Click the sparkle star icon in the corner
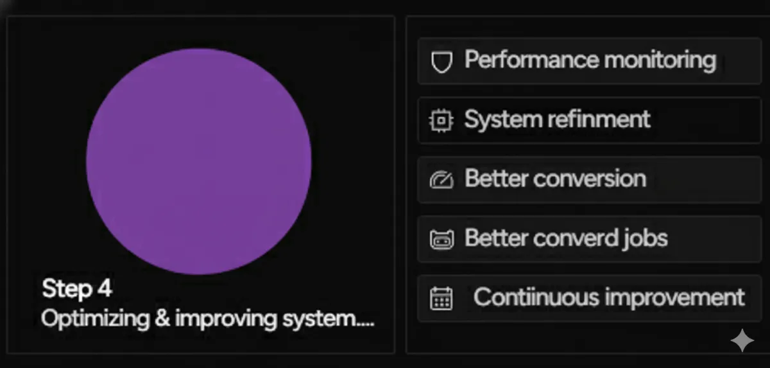The width and height of the screenshot is (770, 368). click(741, 340)
